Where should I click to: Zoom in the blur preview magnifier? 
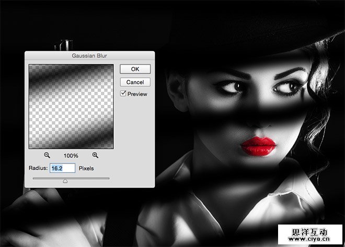coord(95,155)
